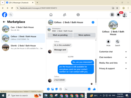Open the $960 Marketplace listing link
131x98 pixels.
pyautogui.click(x=62, y=31)
